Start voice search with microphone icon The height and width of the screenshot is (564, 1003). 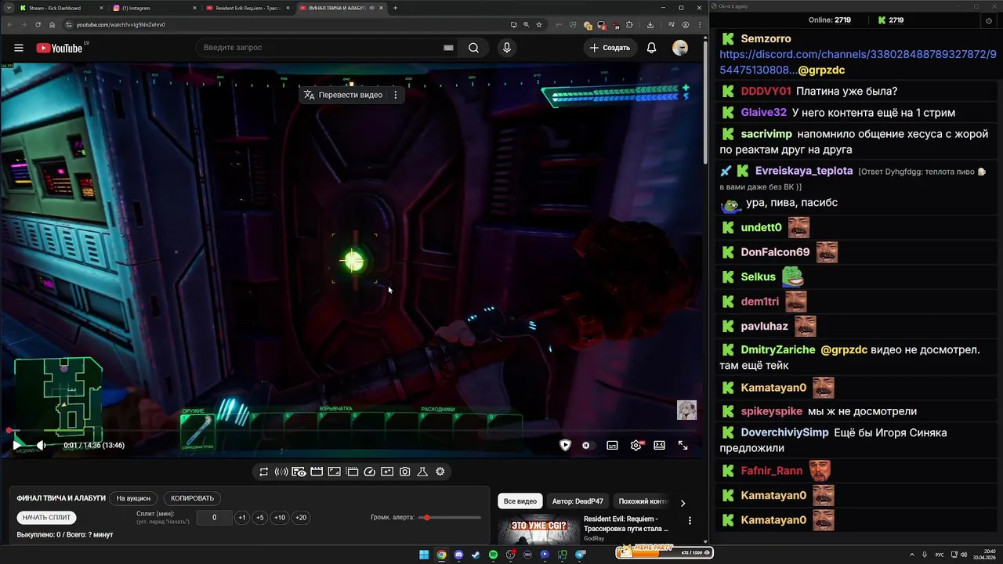tap(507, 48)
